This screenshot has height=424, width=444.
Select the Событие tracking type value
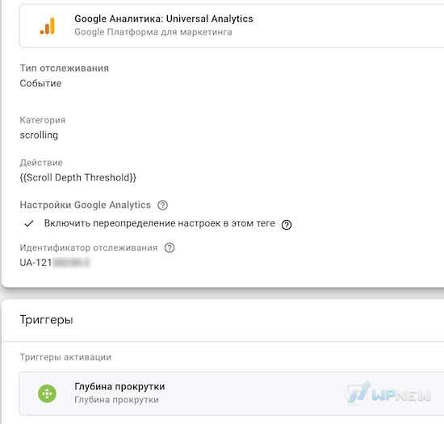pyautogui.click(x=40, y=83)
